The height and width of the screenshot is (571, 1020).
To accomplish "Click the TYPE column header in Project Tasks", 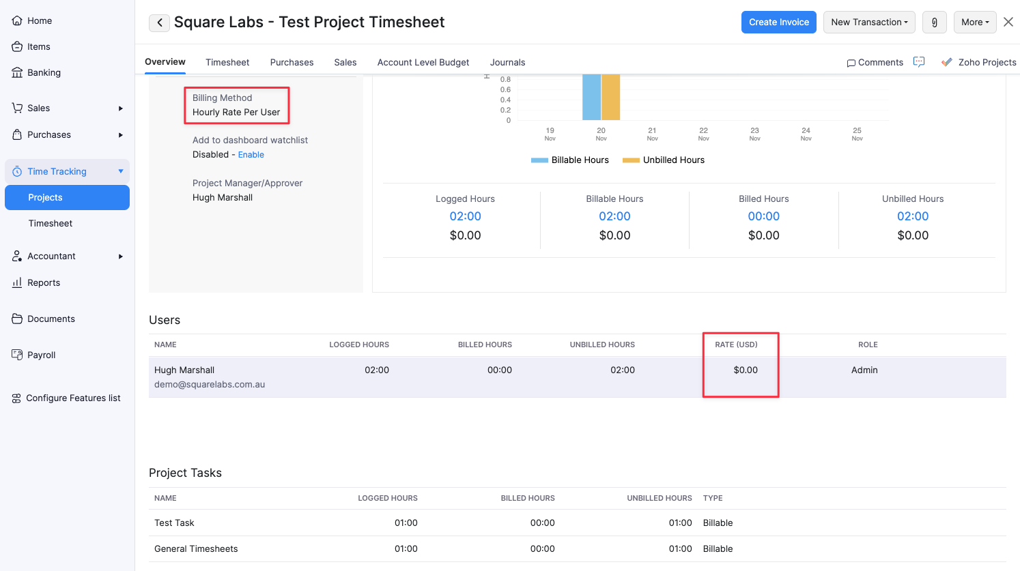I will pos(713,498).
